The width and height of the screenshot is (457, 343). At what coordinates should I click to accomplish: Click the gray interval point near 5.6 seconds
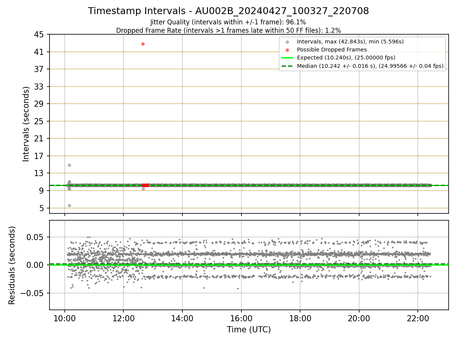[69, 205]
